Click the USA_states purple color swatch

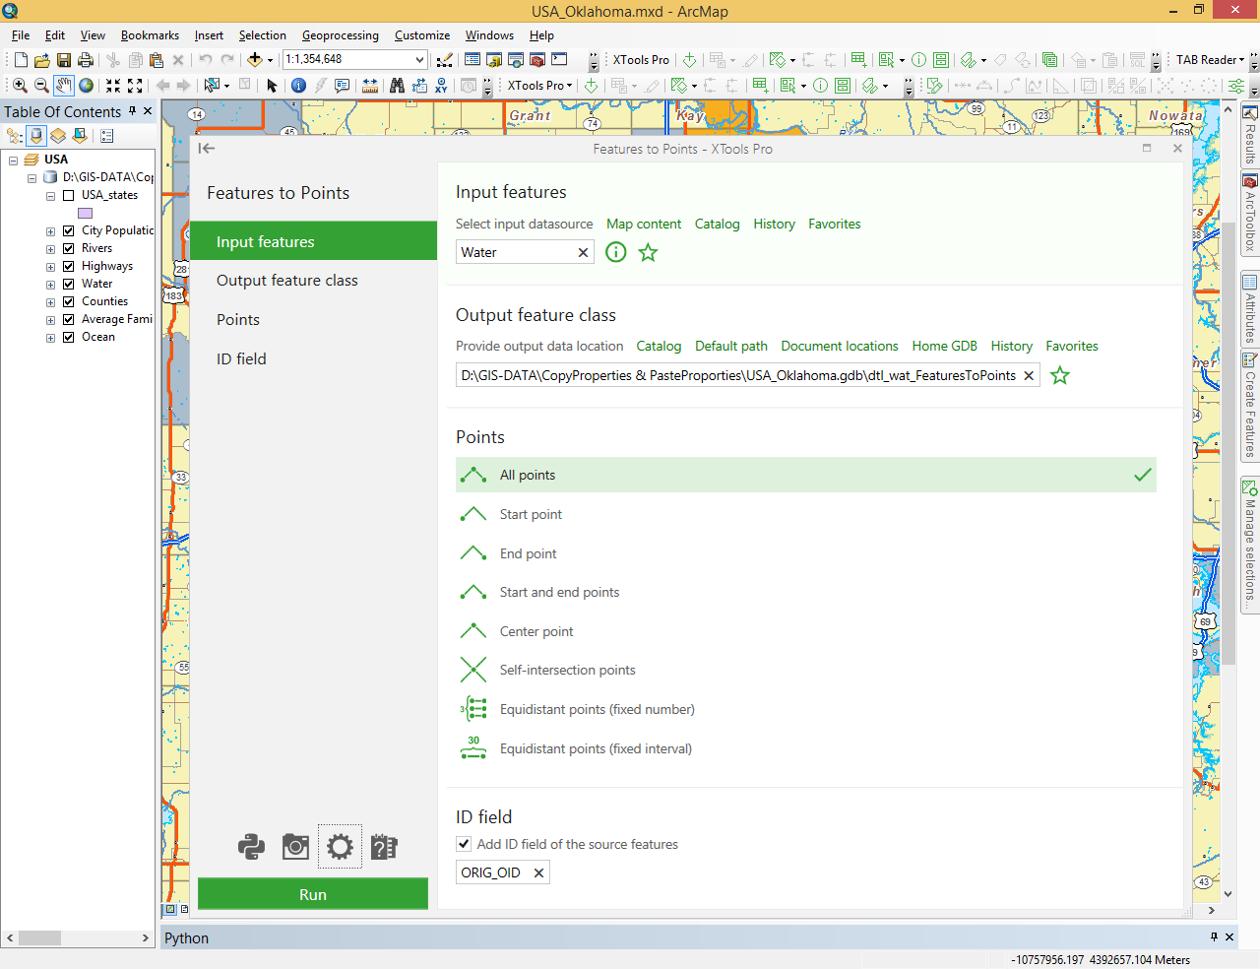pyautogui.click(x=86, y=213)
